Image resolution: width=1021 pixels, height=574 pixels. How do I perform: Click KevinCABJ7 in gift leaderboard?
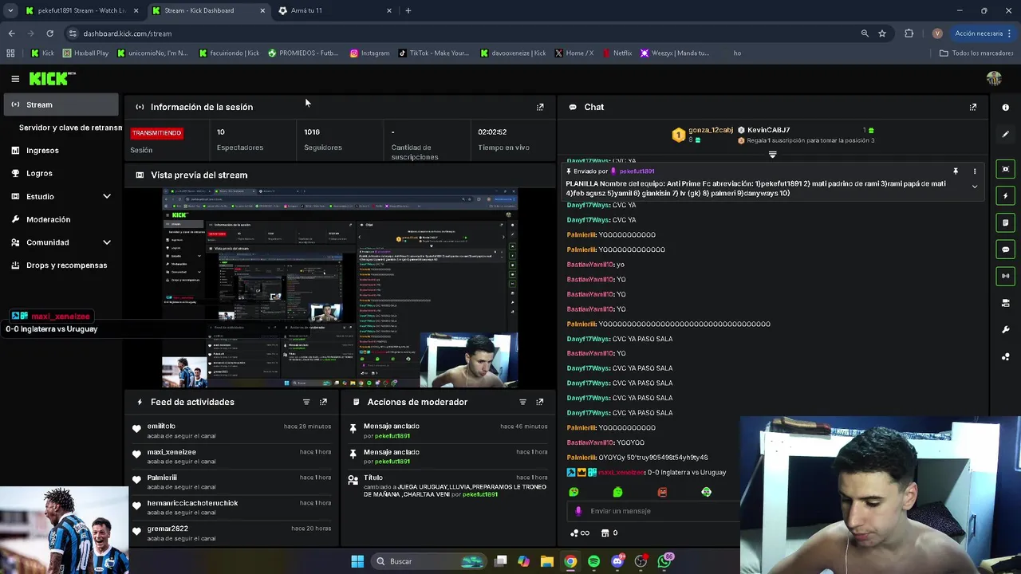click(x=769, y=130)
